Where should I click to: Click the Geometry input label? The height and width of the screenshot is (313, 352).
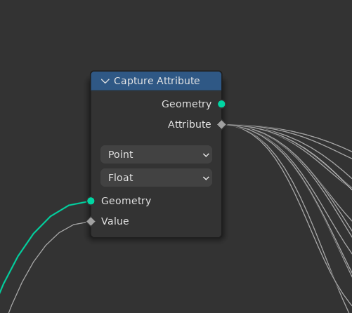pos(126,201)
